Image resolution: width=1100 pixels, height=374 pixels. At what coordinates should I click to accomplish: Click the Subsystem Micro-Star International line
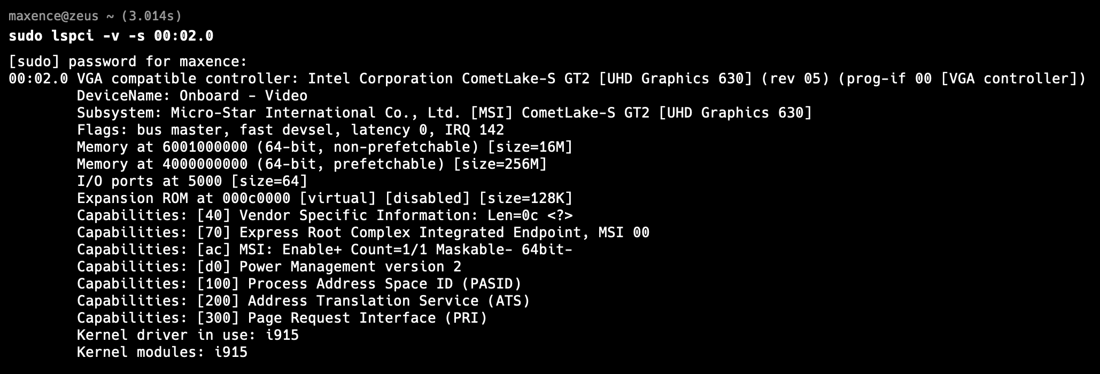coord(445,113)
